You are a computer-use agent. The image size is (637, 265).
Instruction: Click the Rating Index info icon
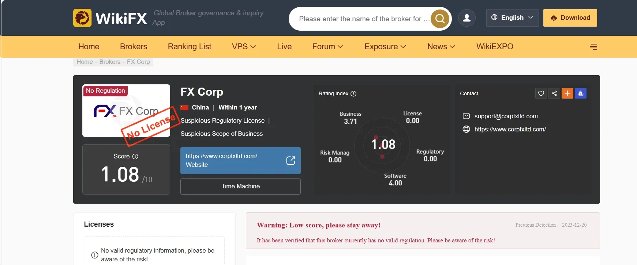coord(353,94)
